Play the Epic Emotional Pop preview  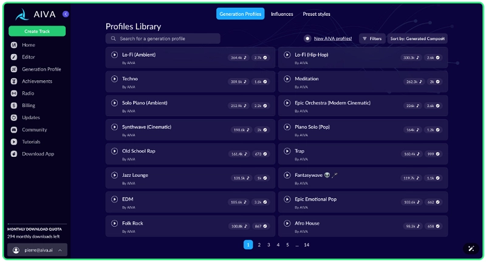(x=287, y=199)
